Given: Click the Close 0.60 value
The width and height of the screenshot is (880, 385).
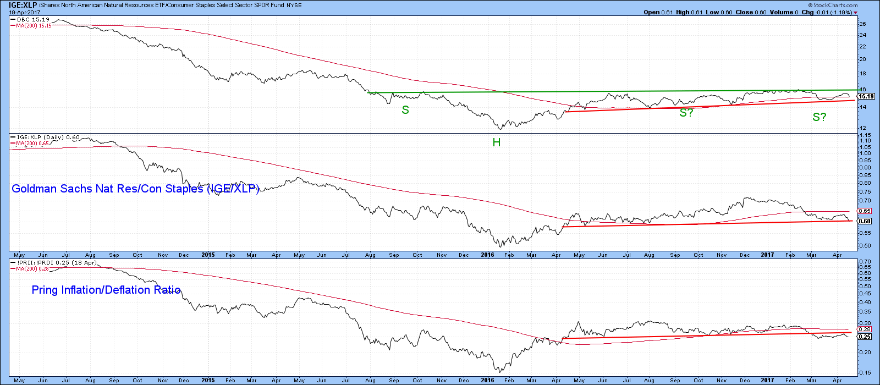Looking at the screenshot, I should 750,12.
